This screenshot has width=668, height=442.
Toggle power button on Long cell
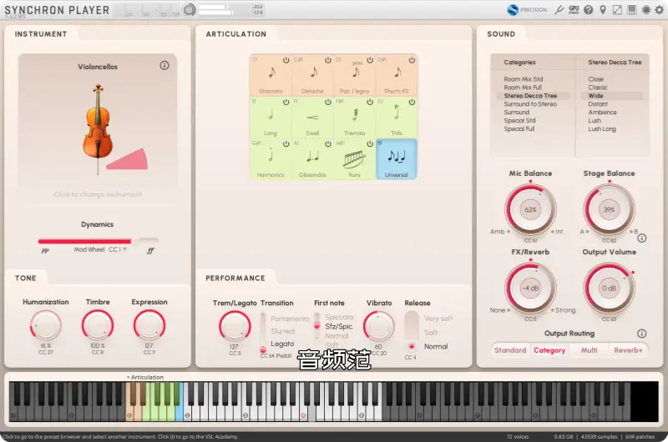tap(286, 102)
